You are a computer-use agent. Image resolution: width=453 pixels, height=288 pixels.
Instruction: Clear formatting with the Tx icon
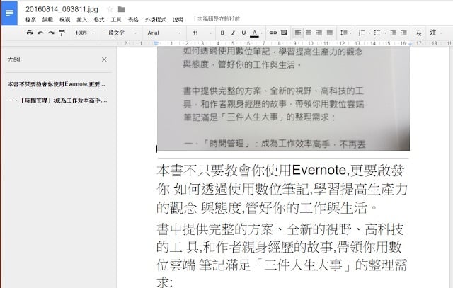point(418,33)
